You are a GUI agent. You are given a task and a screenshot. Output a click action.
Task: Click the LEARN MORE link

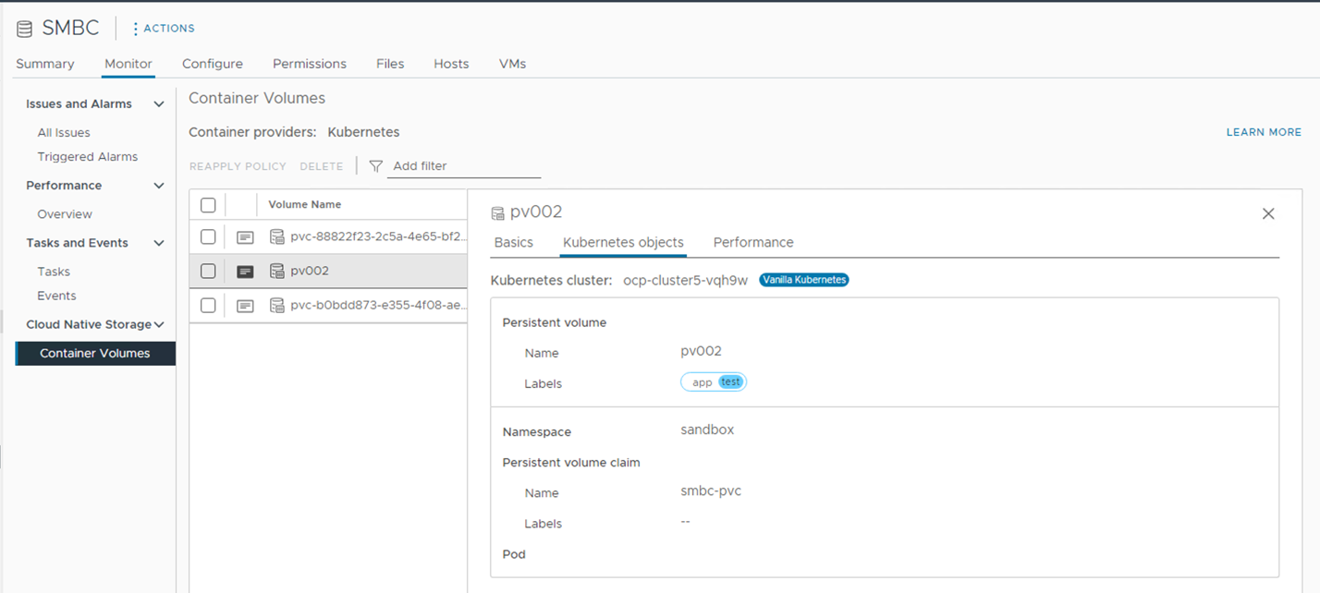(1264, 132)
